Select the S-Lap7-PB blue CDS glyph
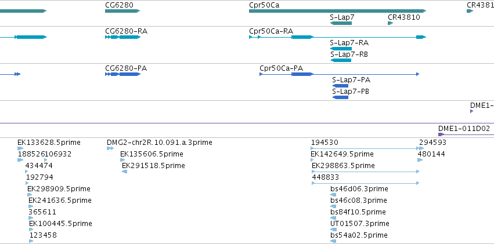Viewport: 494px width, 244px height. [340, 97]
